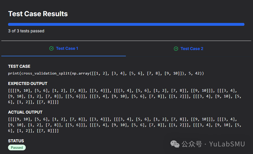The image size is (253, 154).
Task: Click the first line of expected output
Action: pos(122,91)
